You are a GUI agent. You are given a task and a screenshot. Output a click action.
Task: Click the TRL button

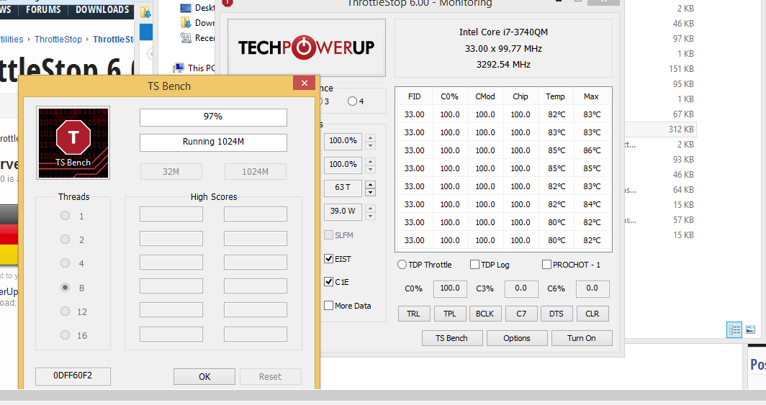click(x=413, y=314)
